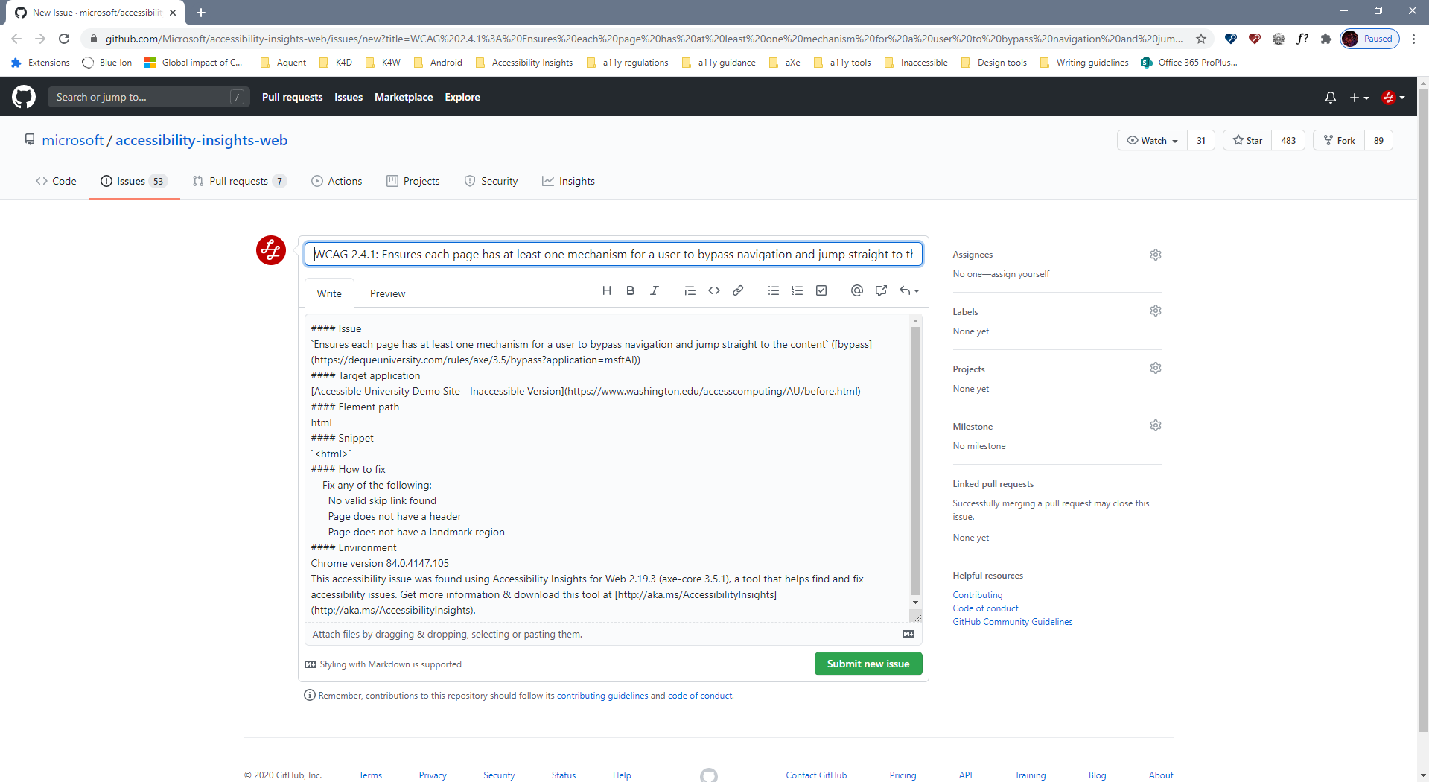The height and width of the screenshot is (782, 1429).
Task: Open the contributing guidelines link
Action: tap(602, 696)
